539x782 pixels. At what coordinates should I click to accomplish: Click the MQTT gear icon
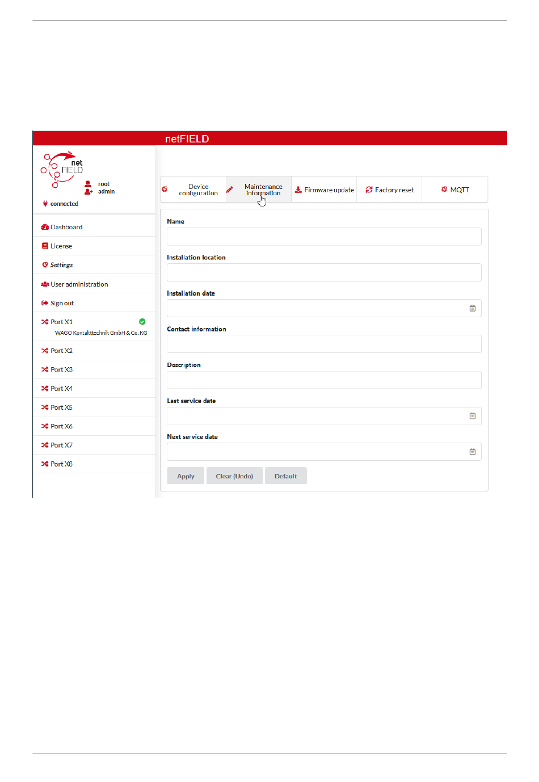pos(444,189)
